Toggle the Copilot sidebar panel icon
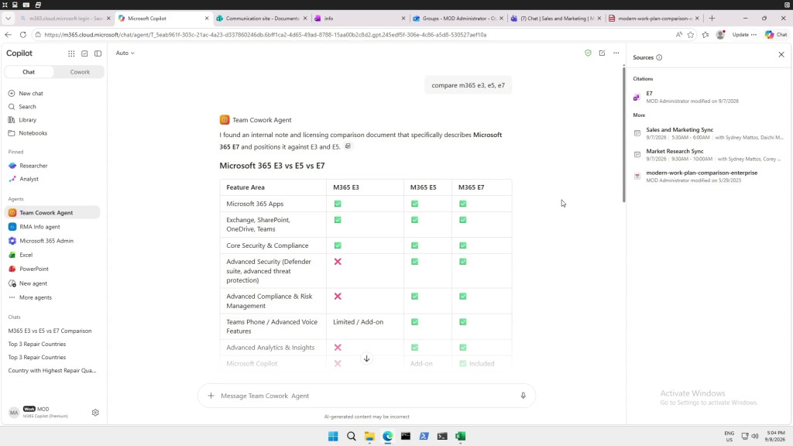The image size is (793, 446). click(x=98, y=53)
